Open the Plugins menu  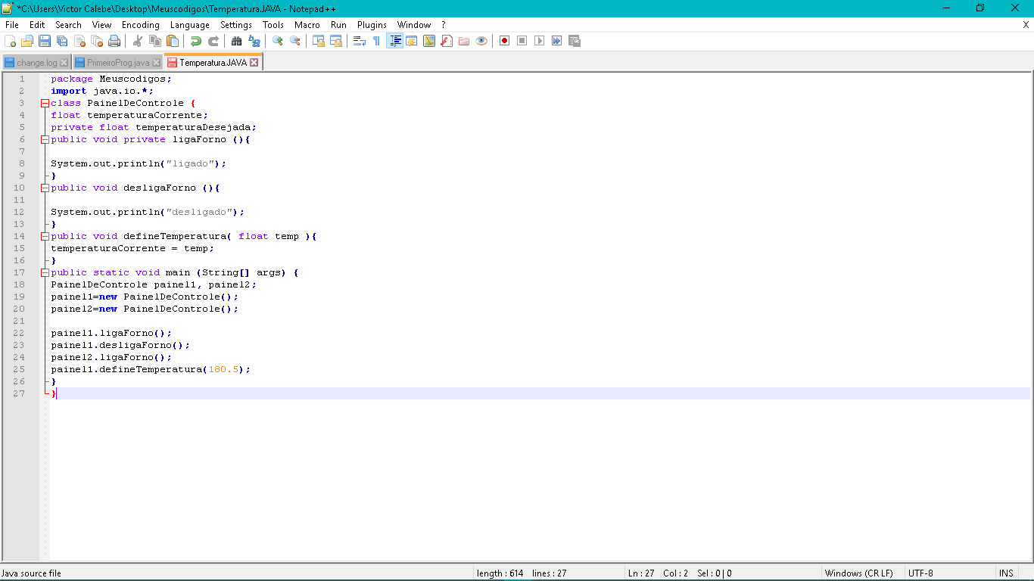[x=372, y=25]
